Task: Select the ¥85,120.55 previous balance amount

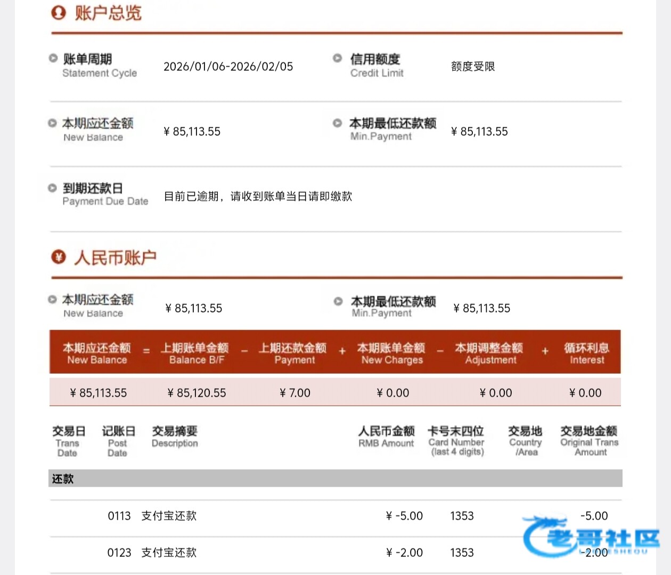Action: [197, 393]
